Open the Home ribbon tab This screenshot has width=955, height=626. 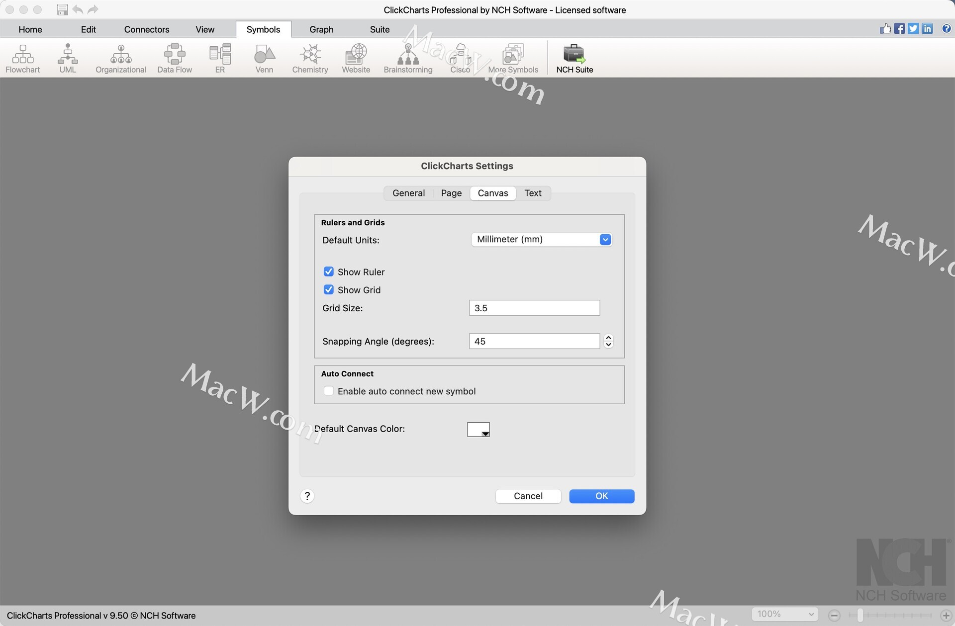click(x=30, y=29)
